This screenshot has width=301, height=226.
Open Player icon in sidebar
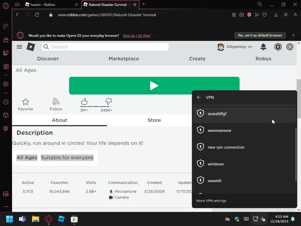pyautogui.click(x=6, y=84)
